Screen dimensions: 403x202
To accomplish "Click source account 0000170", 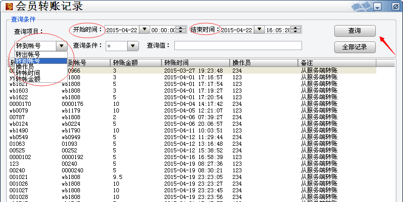I will pyautogui.click(x=21, y=104).
